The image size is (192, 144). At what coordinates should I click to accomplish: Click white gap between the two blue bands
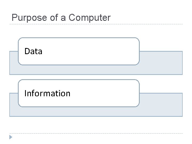(x=160, y=84)
